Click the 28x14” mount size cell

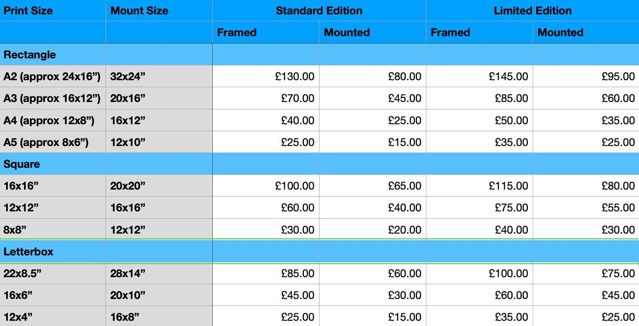[159, 273]
